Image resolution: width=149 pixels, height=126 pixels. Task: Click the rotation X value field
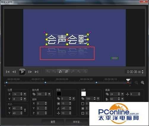point(40,103)
